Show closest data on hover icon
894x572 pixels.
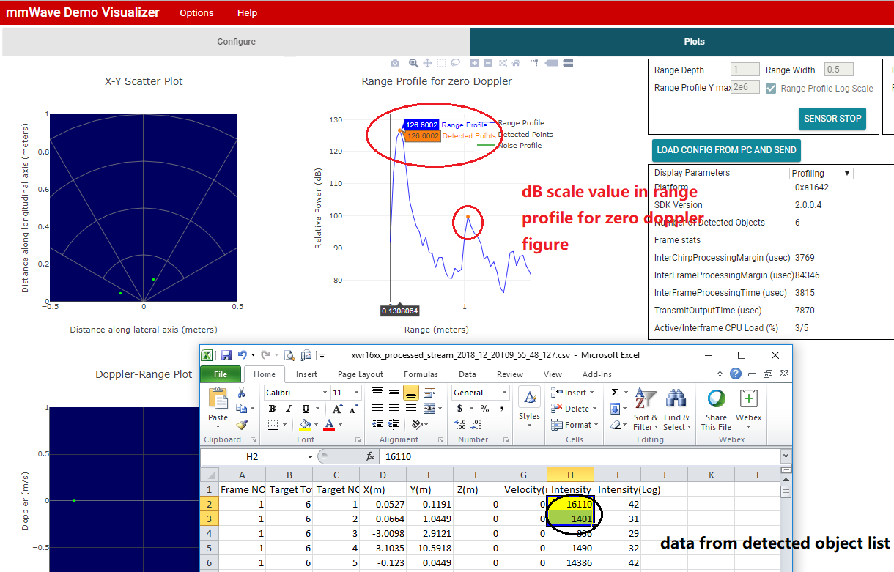click(x=553, y=64)
